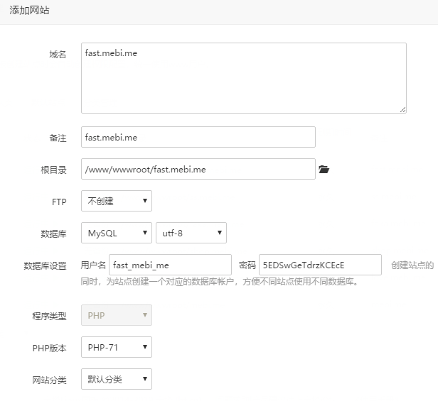
Task: Click the folder icon to browse root directory
Action: tap(324, 170)
